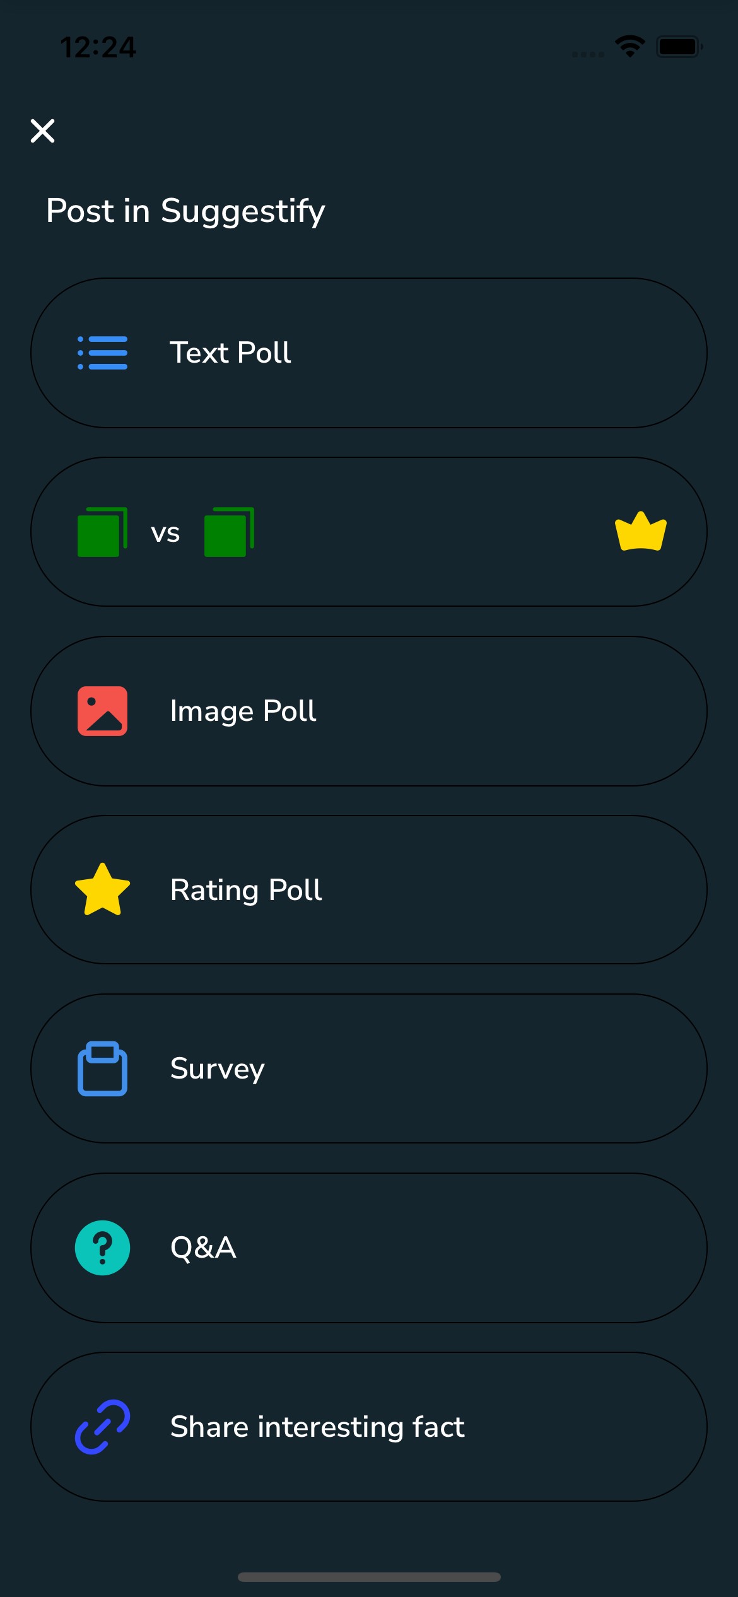This screenshot has width=738, height=1597.
Task: Click the blue chain link icon
Action: coord(102,1427)
